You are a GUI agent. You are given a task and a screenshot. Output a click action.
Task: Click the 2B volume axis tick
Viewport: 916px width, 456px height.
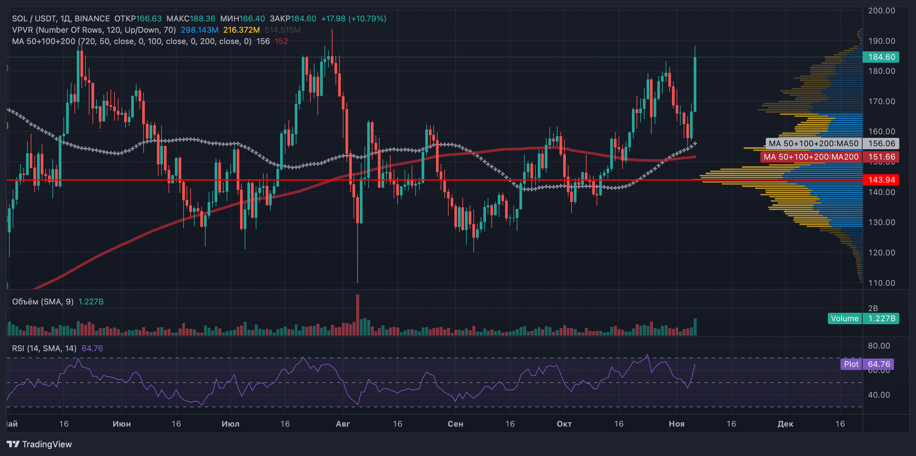873,308
